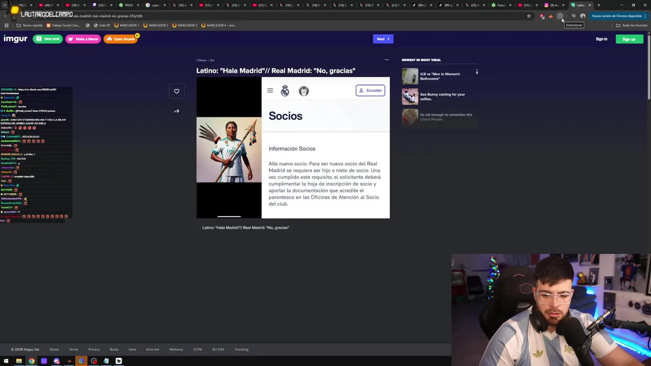This screenshot has height=366, width=651.
Task: Click the Sign in link
Action: (x=601, y=39)
